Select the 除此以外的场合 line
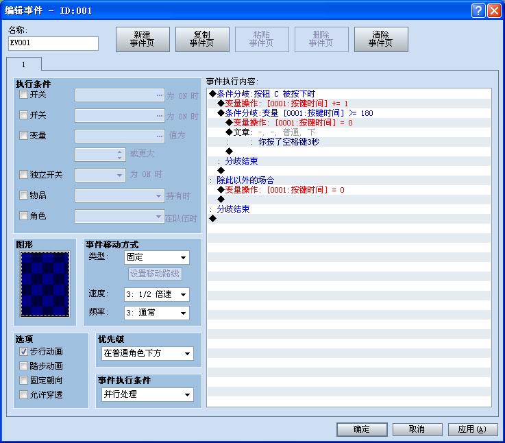 click(349, 180)
